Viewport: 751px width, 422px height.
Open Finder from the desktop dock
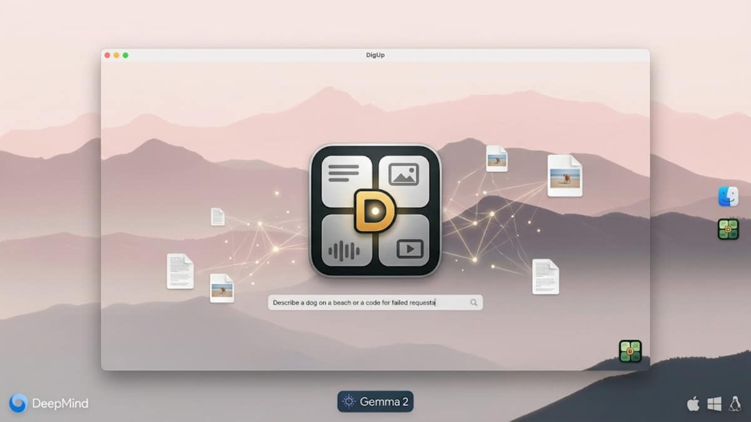[728, 196]
